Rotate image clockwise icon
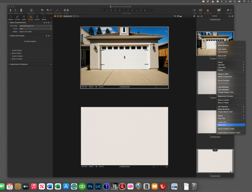This screenshot has width=252, height=192. pyautogui.click(x=68, y=10)
